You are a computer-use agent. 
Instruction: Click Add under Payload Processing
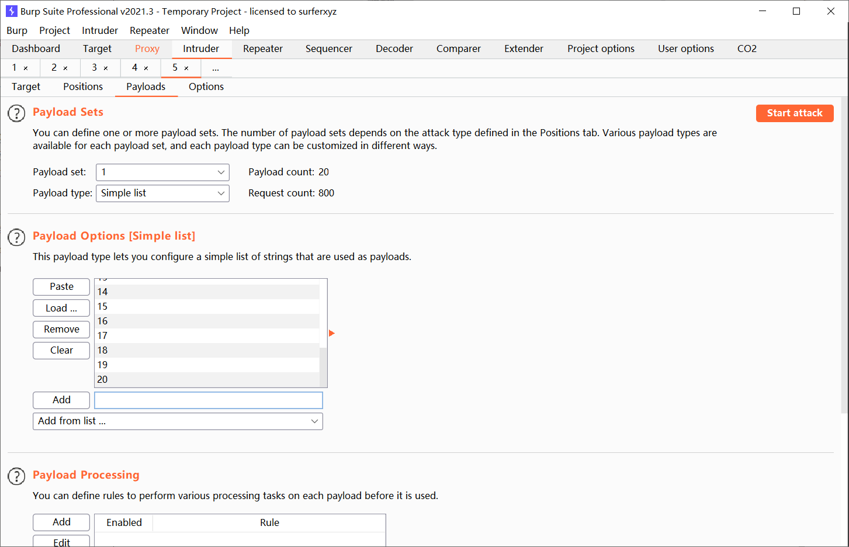coord(61,522)
